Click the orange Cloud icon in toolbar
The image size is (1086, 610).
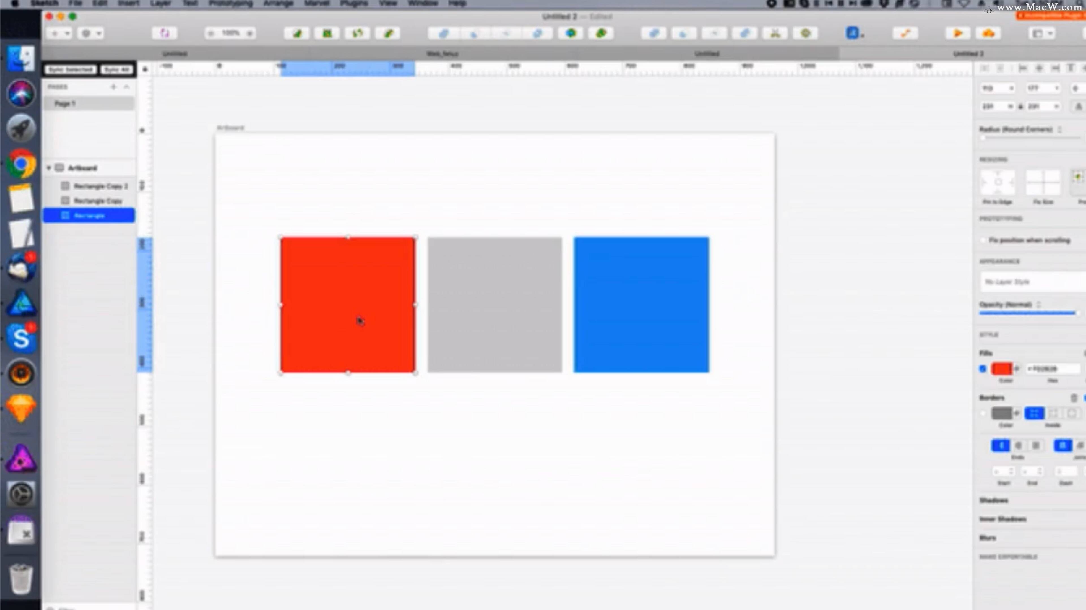(x=989, y=33)
